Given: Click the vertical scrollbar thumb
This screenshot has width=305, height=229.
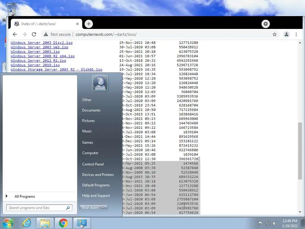Looking at the screenshot, I should (x=300, y=151).
